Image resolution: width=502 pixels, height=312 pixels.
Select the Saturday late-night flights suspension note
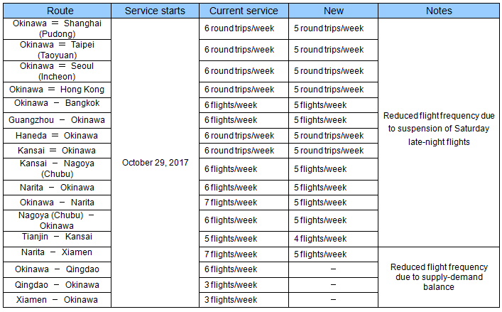pos(438,129)
